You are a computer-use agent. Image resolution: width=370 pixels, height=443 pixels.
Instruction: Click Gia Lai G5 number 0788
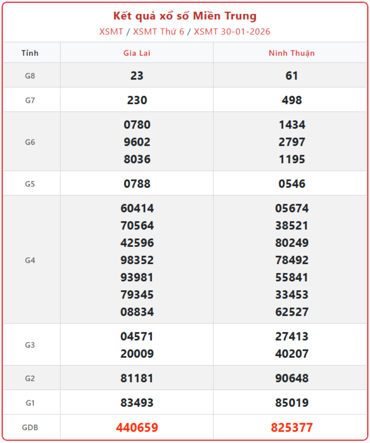click(137, 184)
